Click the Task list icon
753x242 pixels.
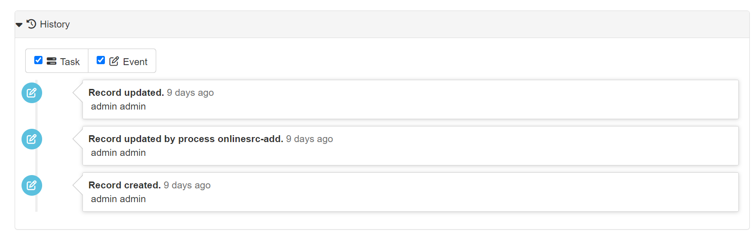52,61
